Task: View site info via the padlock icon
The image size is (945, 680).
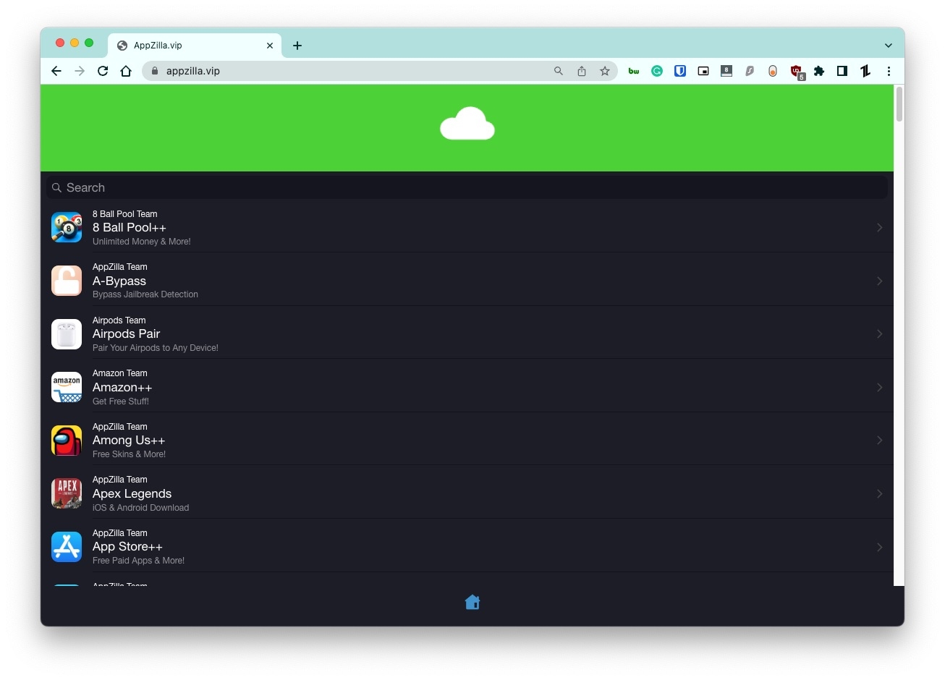Action: click(x=154, y=71)
